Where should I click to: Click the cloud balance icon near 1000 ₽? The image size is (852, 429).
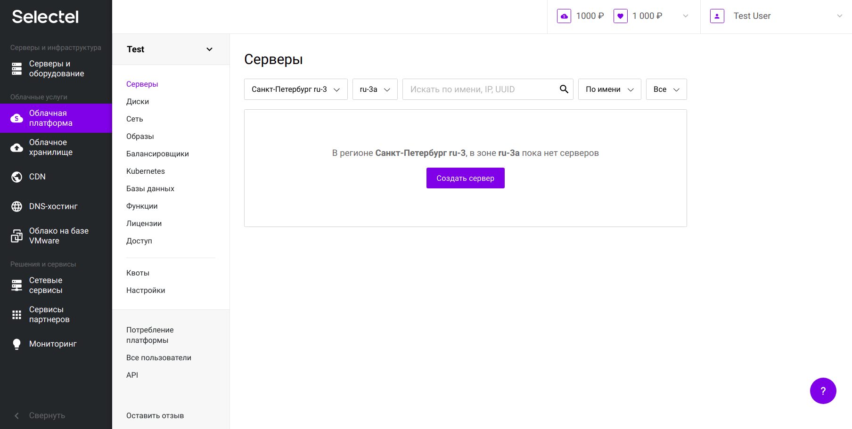point(564,16)
